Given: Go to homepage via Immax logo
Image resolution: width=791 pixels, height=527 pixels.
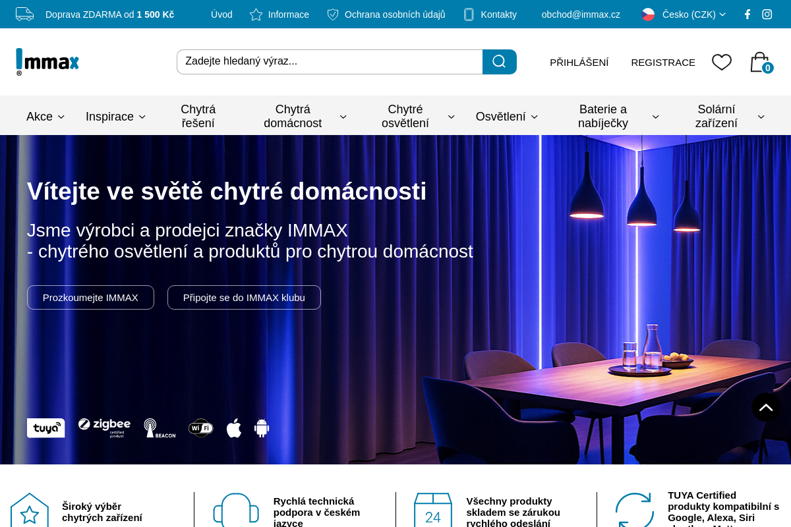Looking at the screenshot, I should click(47, 62).
